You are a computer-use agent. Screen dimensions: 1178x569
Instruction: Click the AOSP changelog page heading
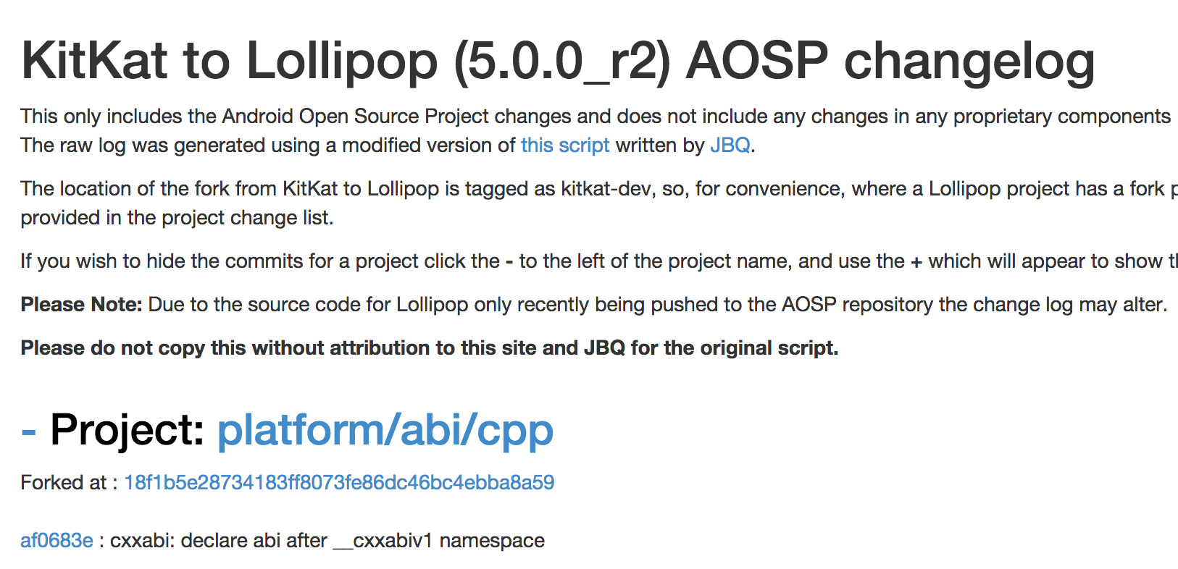(557, 61)
